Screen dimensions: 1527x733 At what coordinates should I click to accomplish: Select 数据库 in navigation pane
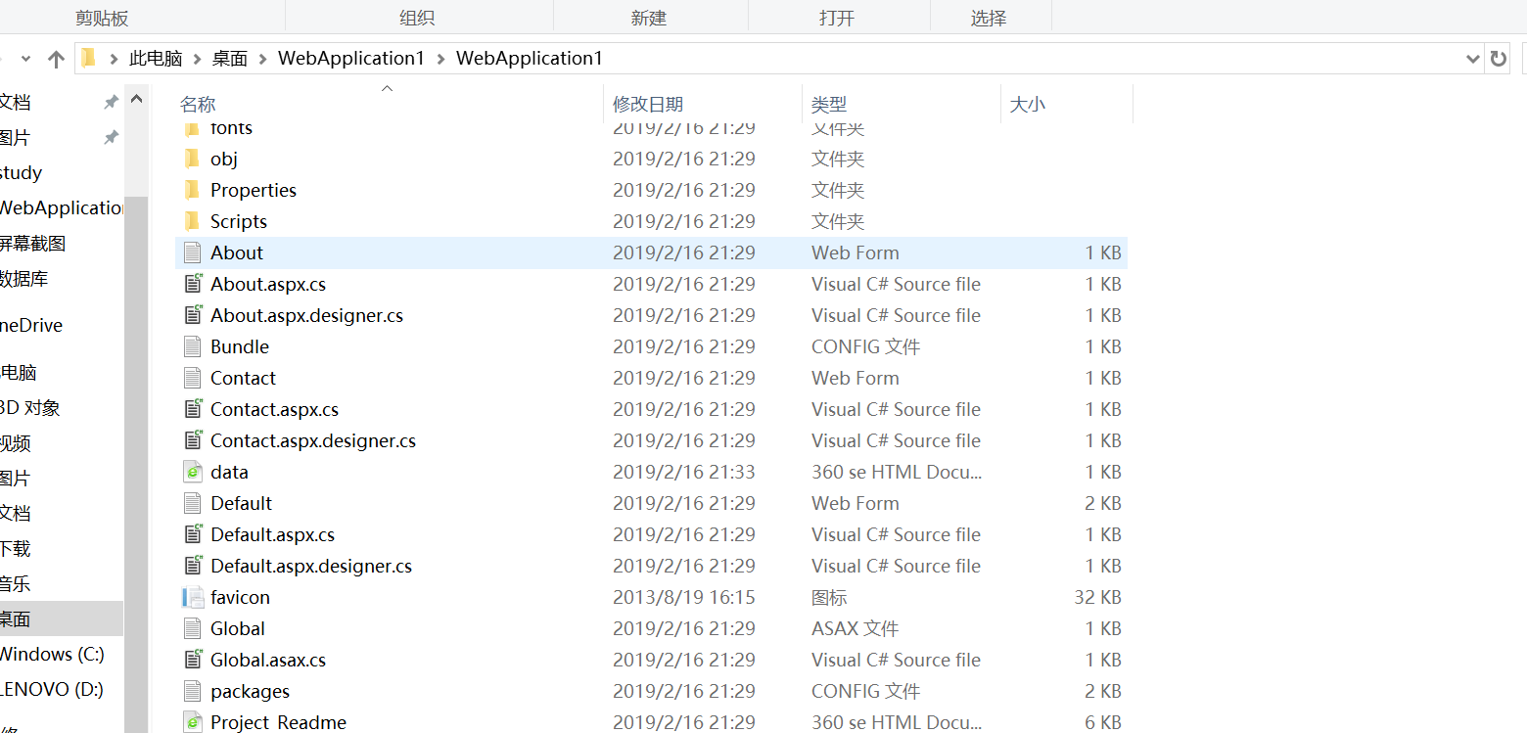23,279
